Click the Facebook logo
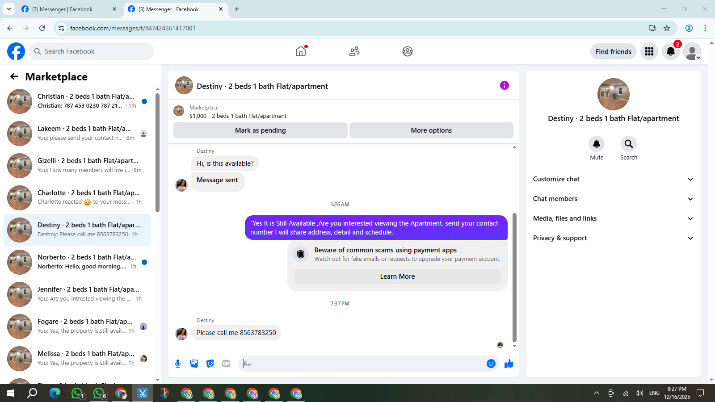 pos(16,51)
